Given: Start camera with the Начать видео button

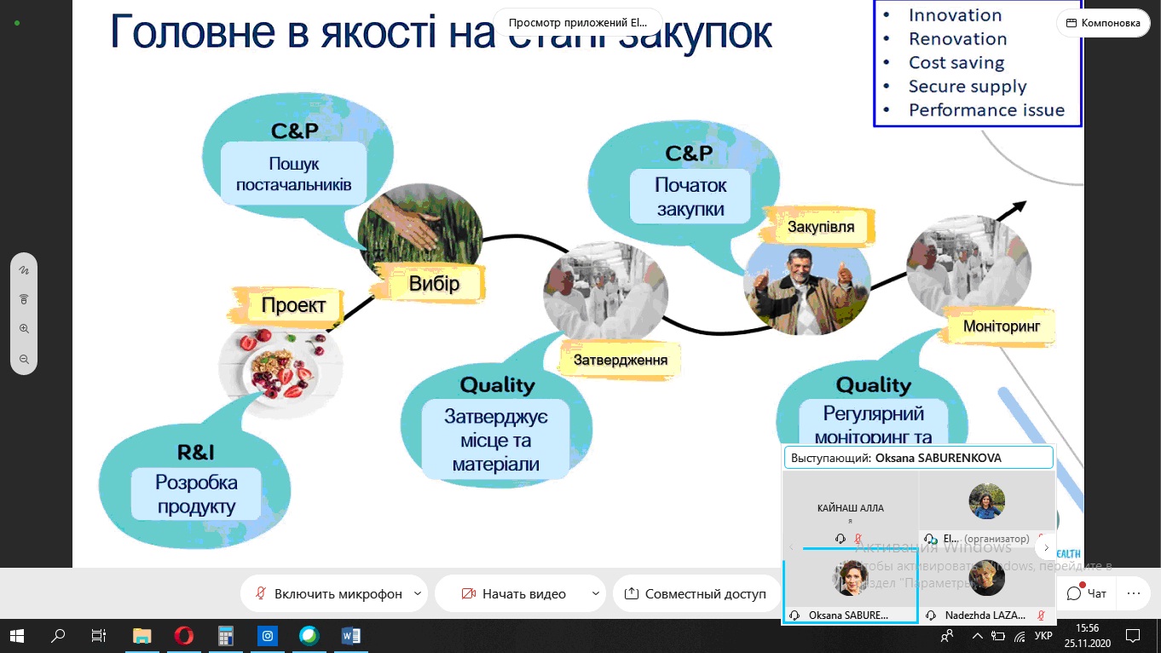Looking at the screenshot, I should point(513,594).
